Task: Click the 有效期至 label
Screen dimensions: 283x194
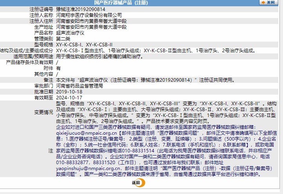Action: pyautogui.click(x=44, y=98)
